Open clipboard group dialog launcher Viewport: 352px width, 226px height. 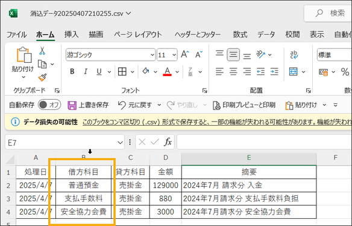coord(57,91)
